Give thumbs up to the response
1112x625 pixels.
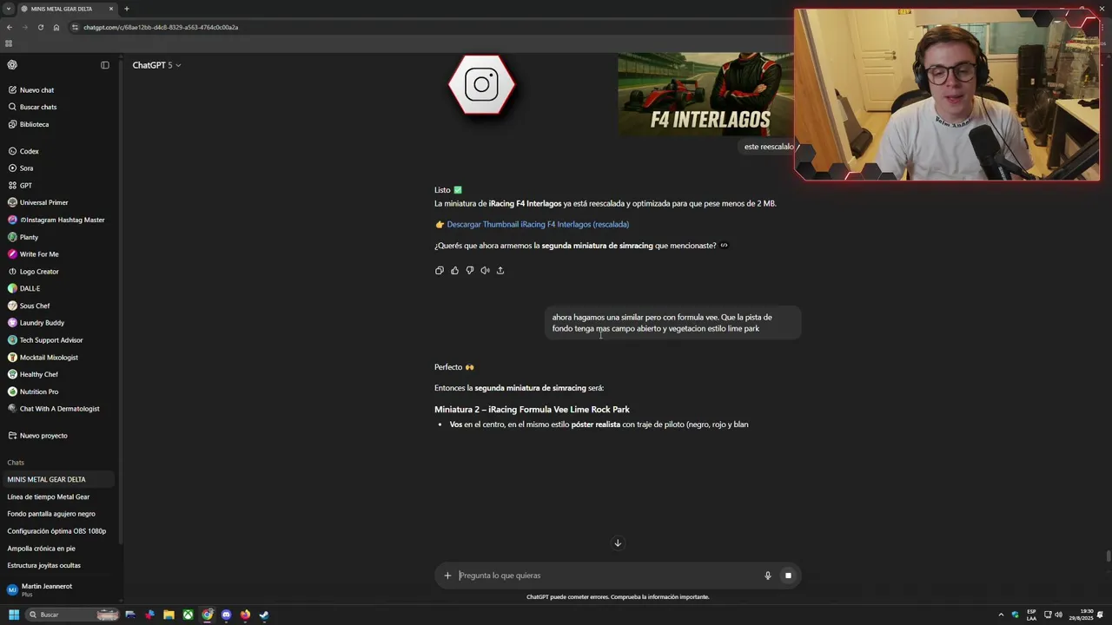tap(454, 270)
